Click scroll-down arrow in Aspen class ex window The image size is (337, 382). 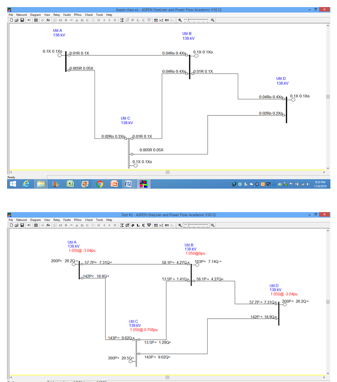[x=328, y=168]
